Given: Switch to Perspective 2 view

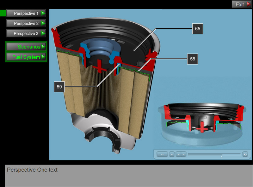Looking at the screenshot, I should click(x=26, y=24).
